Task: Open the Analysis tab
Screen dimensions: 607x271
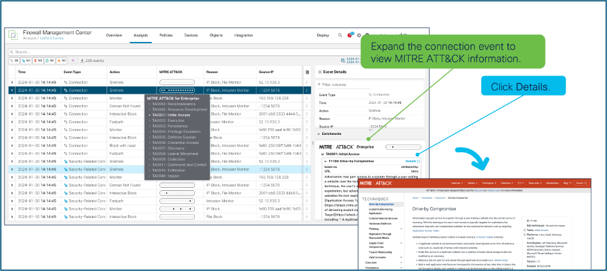Action: point(141,35)
